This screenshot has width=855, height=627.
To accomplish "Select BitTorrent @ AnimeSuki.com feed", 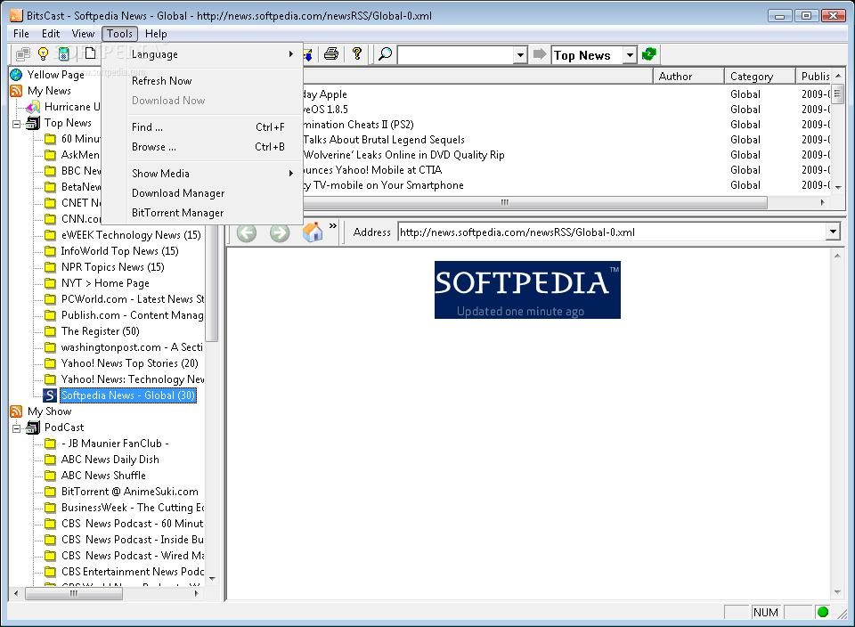I will tap(130, 492).
